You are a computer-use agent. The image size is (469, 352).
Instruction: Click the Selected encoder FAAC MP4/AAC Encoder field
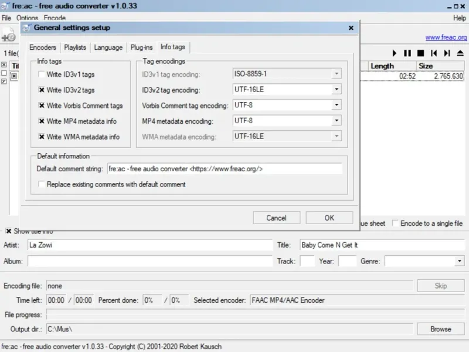click(357, 300)
